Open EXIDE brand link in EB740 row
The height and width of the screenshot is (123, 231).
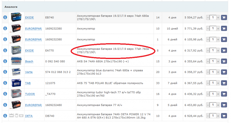click(x=29, y=18)
